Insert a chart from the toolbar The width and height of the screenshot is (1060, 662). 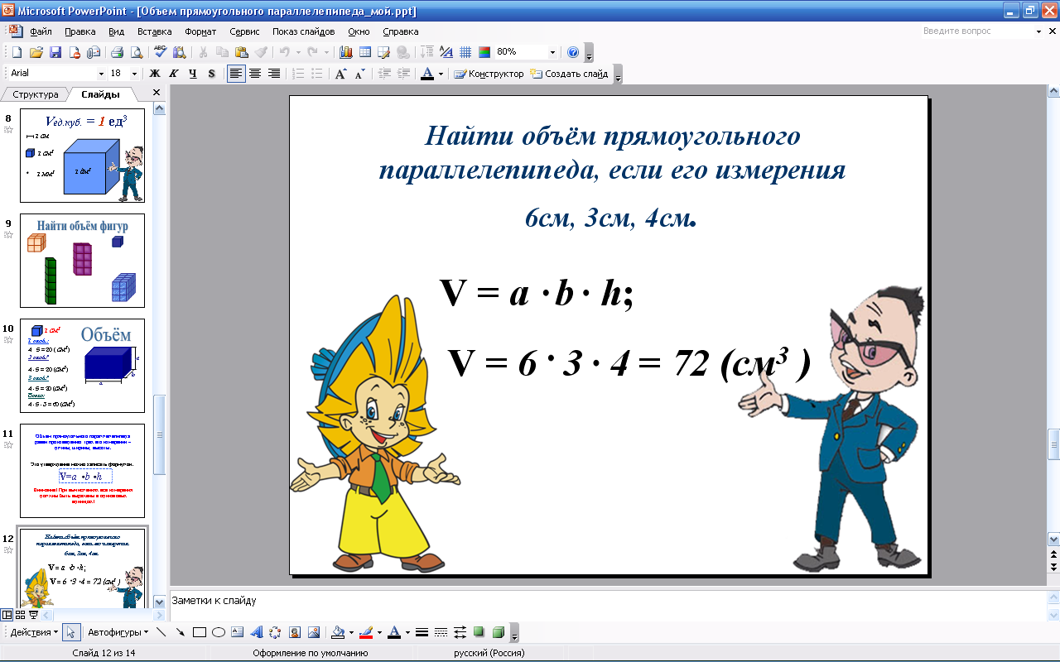click(x=345, y=52)
